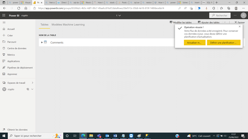This screenshot has width=248, height=139.
Task: Click the Windows taskbar search box
Action: pos(35,136)
